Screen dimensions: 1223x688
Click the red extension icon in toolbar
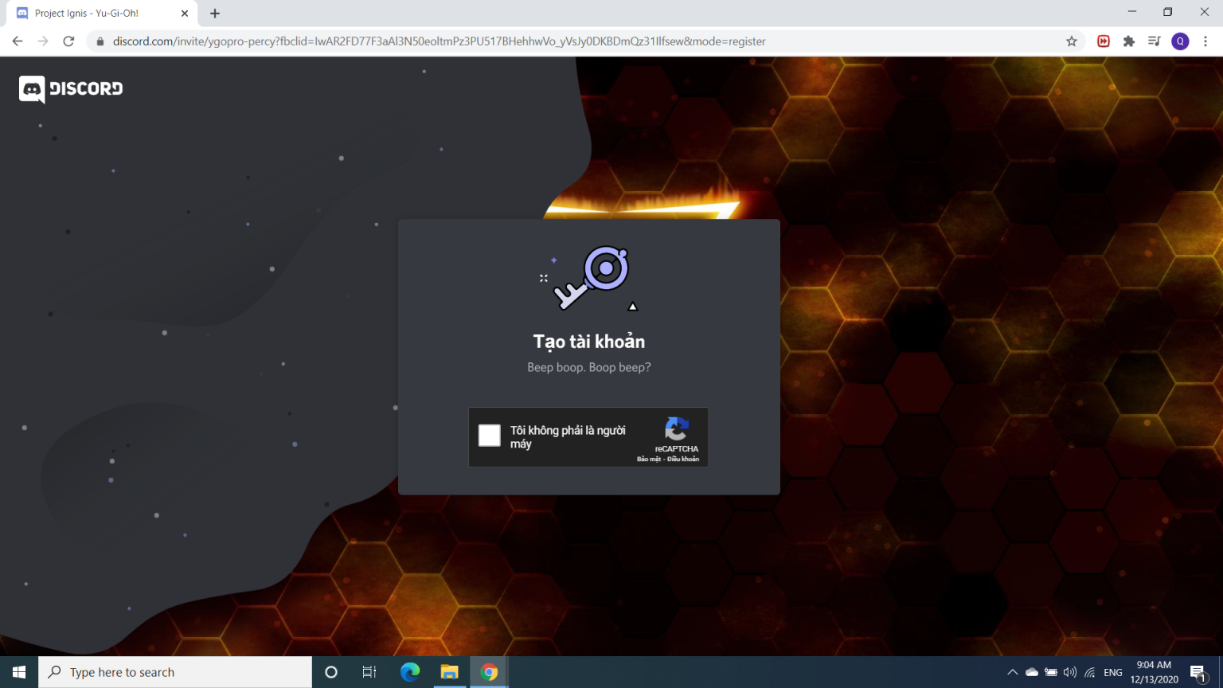click(1104, 41)
